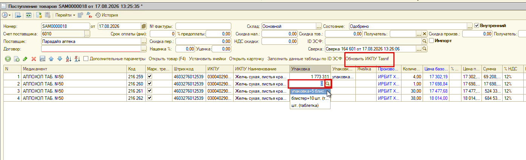The image size is (526, 160).
Task: Click Заполнить данные таблицы по ID ЭСФ
Action: coord(305,59)
